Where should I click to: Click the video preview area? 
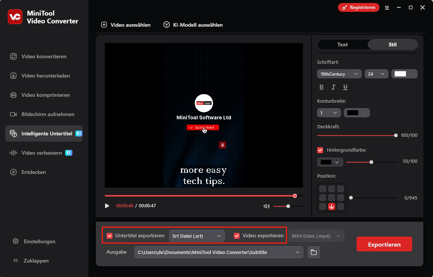(x=204, y=115)
